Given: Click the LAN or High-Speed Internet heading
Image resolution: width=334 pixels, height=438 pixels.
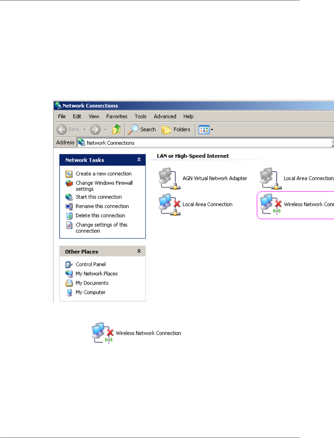Looking at the screenshot, I should [193, 156].
